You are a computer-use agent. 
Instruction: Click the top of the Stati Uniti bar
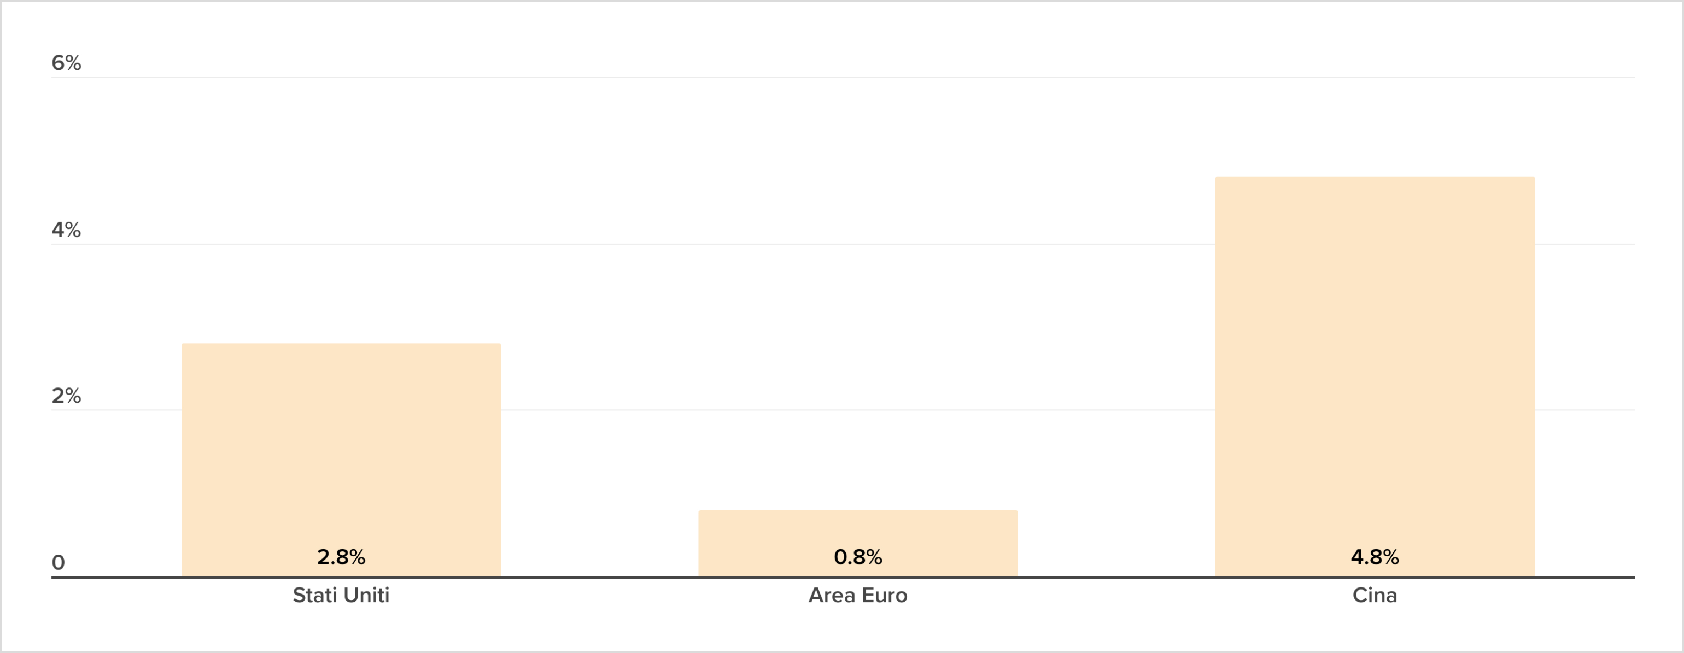(341, 344)
